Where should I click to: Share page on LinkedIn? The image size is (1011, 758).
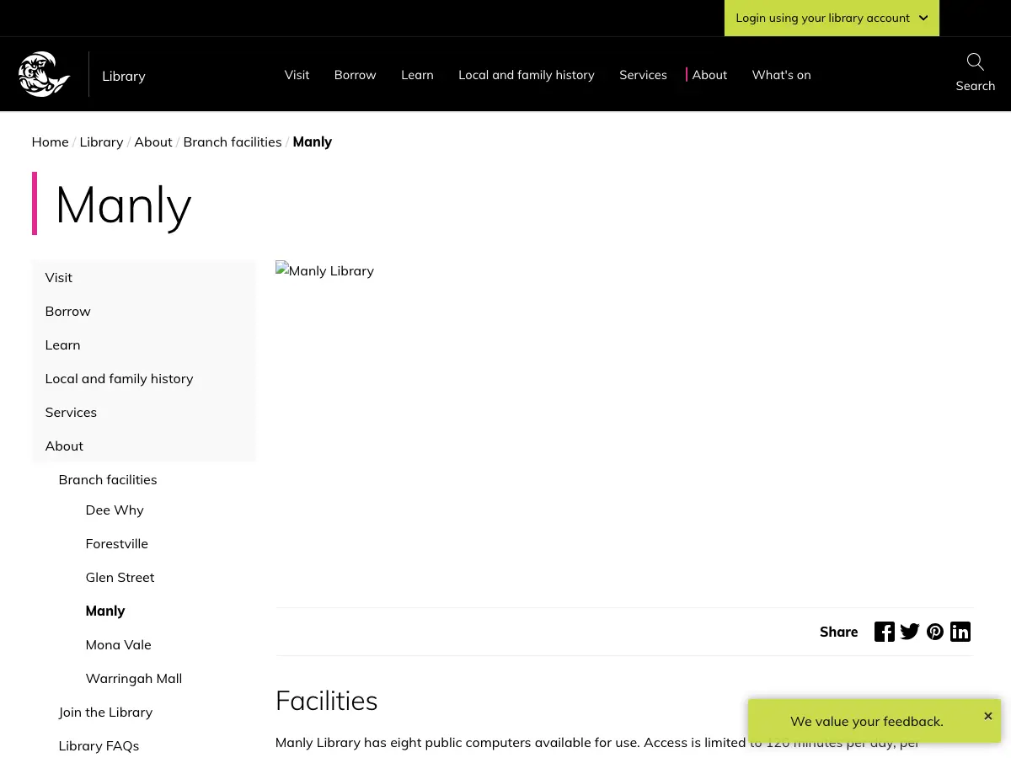960,632
